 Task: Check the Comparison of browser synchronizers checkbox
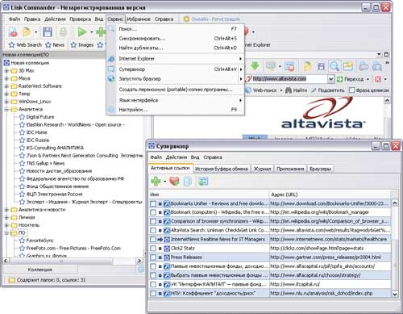tap(153, 221)
